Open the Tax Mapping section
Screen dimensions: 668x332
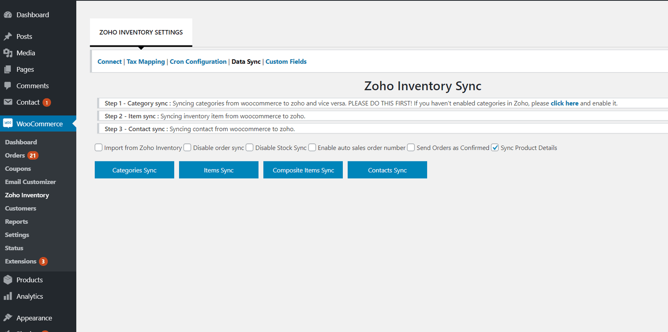(146, 61)
